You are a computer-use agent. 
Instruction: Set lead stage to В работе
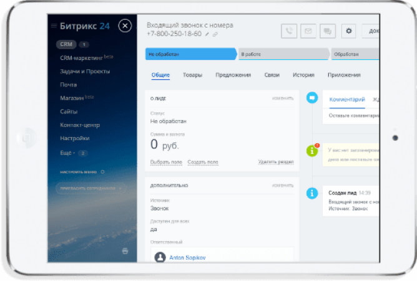tap(284, 54)
